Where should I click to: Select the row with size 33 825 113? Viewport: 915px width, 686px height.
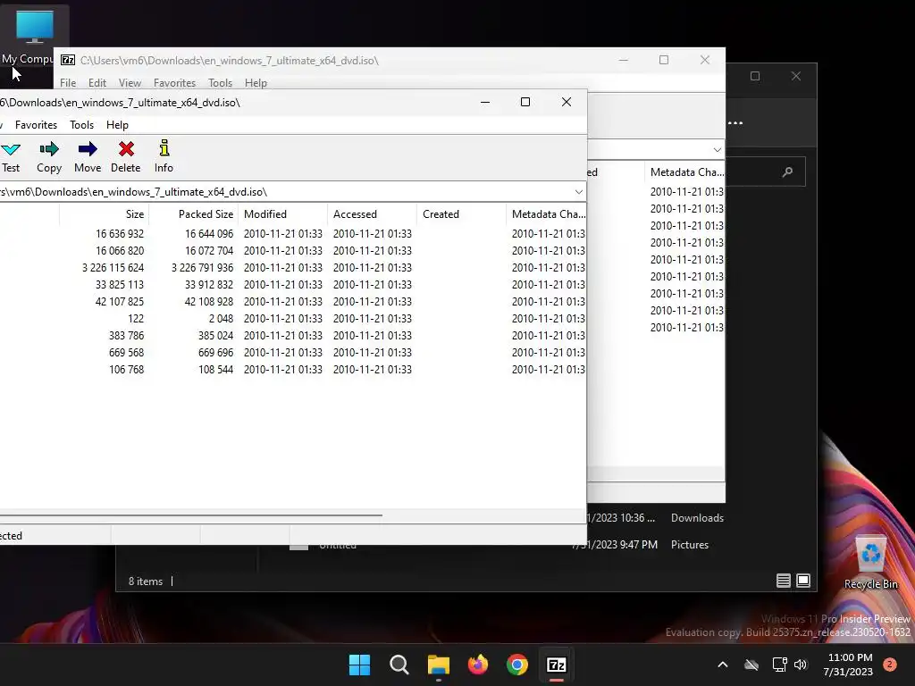[x=293, y=284]
